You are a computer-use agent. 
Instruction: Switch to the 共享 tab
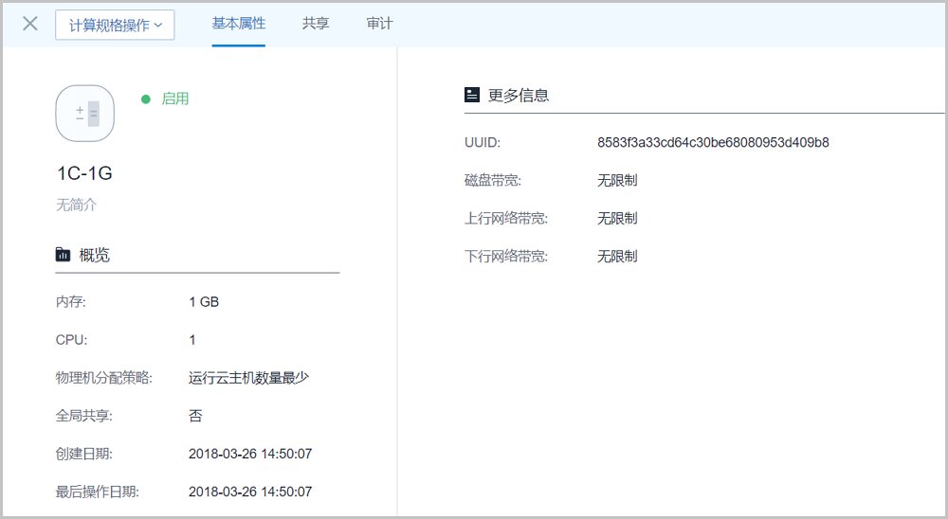[x=316, y=24]
